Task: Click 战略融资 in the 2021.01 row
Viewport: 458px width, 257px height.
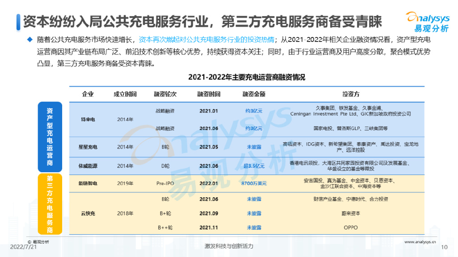Action: 165,111
